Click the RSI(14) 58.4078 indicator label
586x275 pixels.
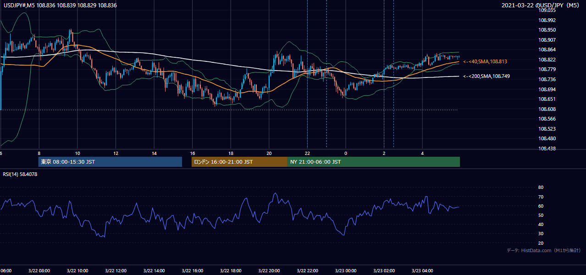pyautogui.click(x=20, y=174)
